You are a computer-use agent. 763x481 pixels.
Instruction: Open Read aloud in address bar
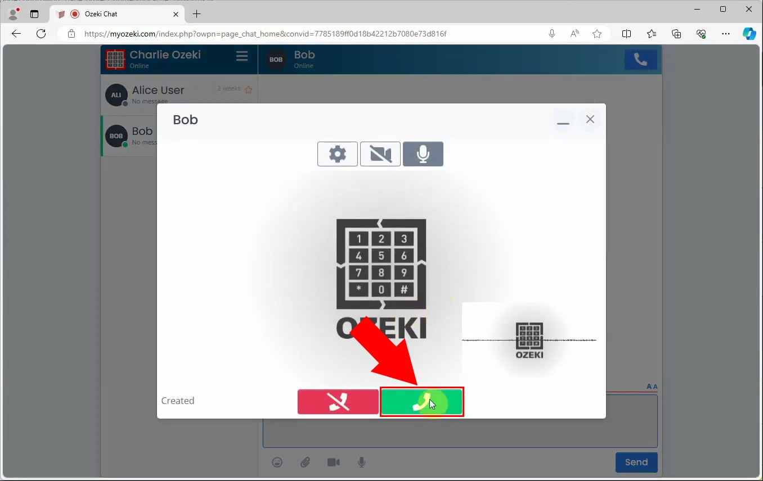tap(575, 34)
